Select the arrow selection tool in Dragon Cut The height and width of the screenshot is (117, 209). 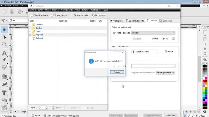[4, 30]
